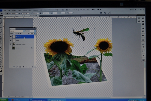151x101 pixels.
Task: Click the horizontal scrollbar below canvas
Action: [88, 97]
